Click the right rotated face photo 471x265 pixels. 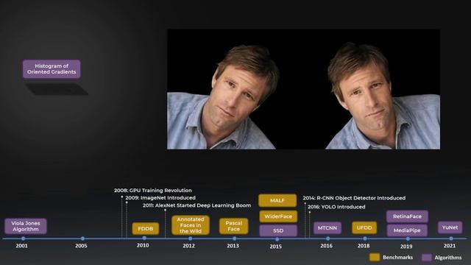click(x=383, y=96)
